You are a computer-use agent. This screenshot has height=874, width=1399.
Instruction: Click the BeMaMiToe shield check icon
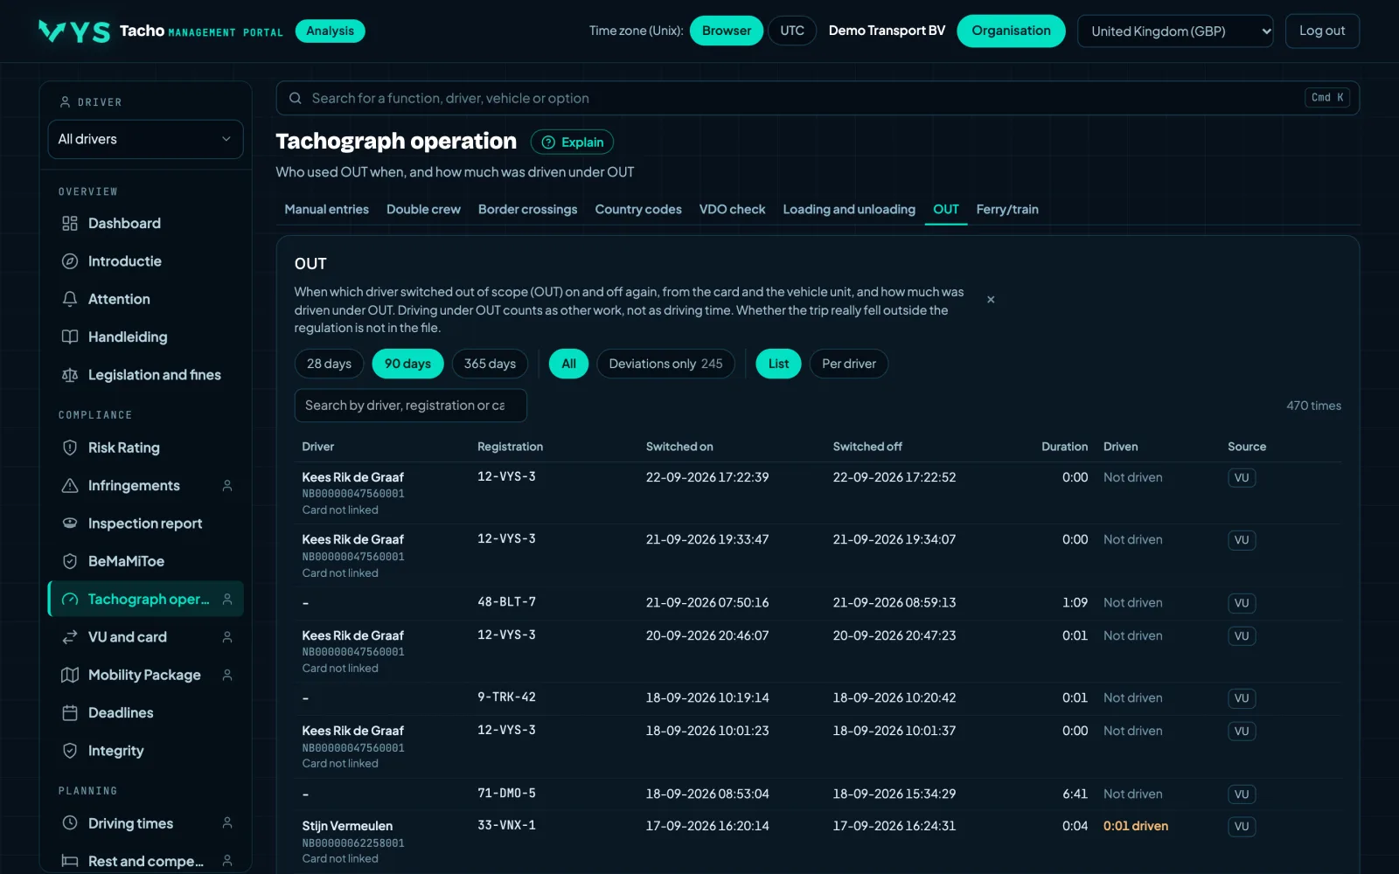click(70, 561)
